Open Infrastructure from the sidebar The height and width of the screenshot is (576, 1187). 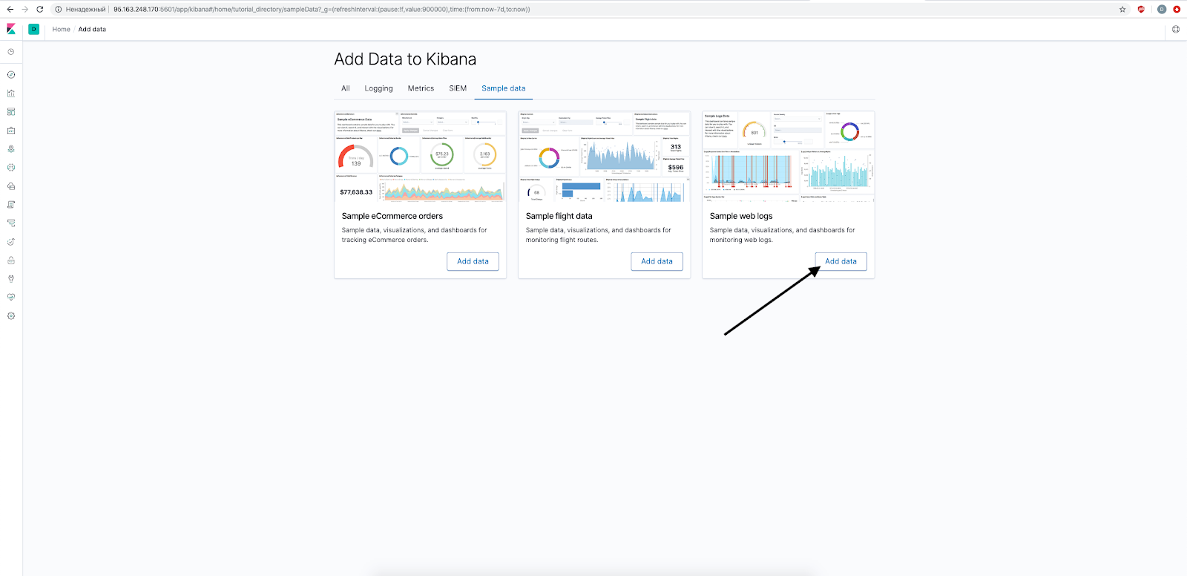[x=11, y=186]
